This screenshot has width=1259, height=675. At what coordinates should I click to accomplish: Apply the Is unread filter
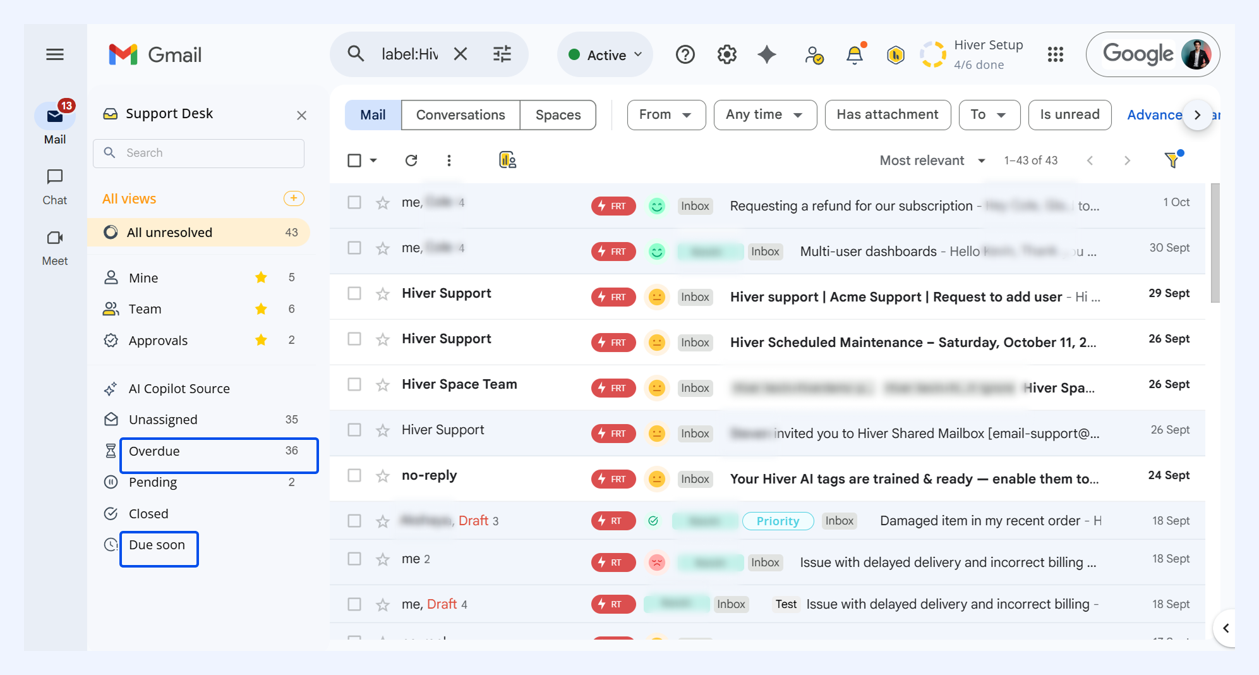click(x=1069, y=115)
